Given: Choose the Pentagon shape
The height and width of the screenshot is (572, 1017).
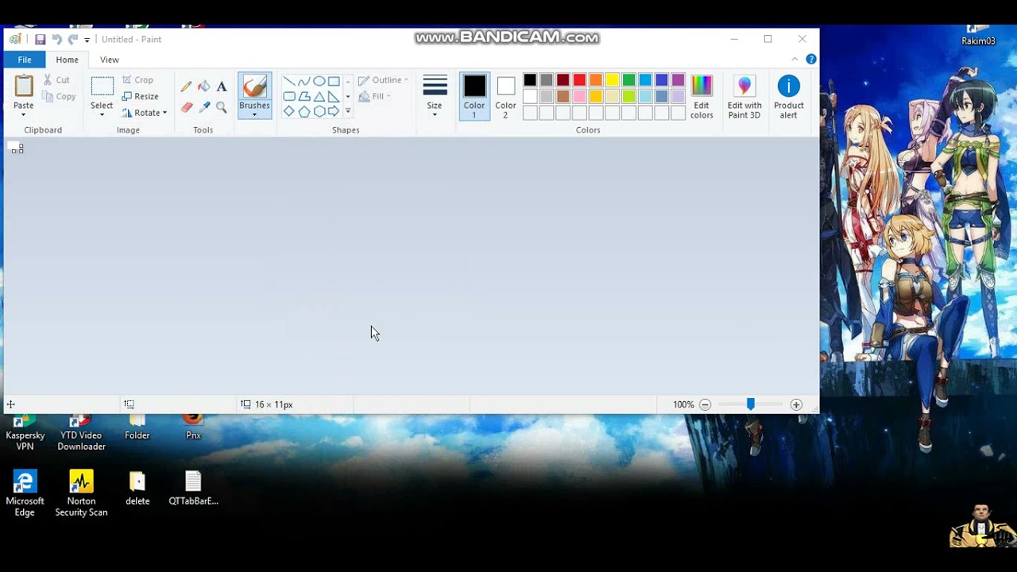Looking at the screenshot, I should [304, 111].
